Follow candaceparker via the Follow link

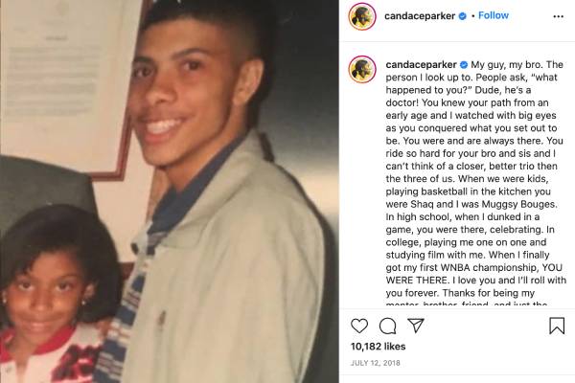(x=494, y=15)
